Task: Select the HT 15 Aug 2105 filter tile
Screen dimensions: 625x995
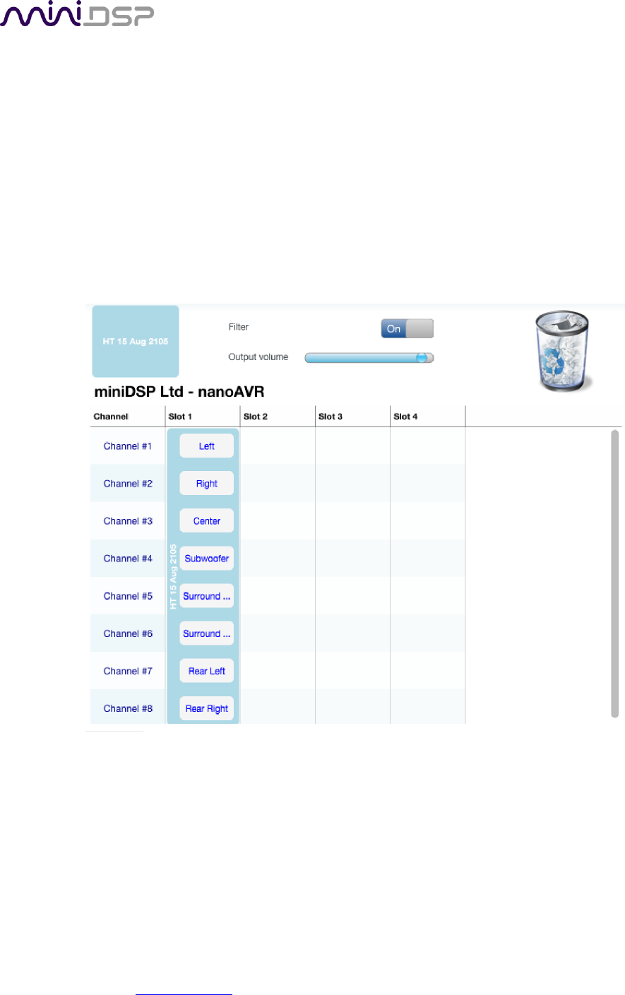Action: tap(136, 341)
